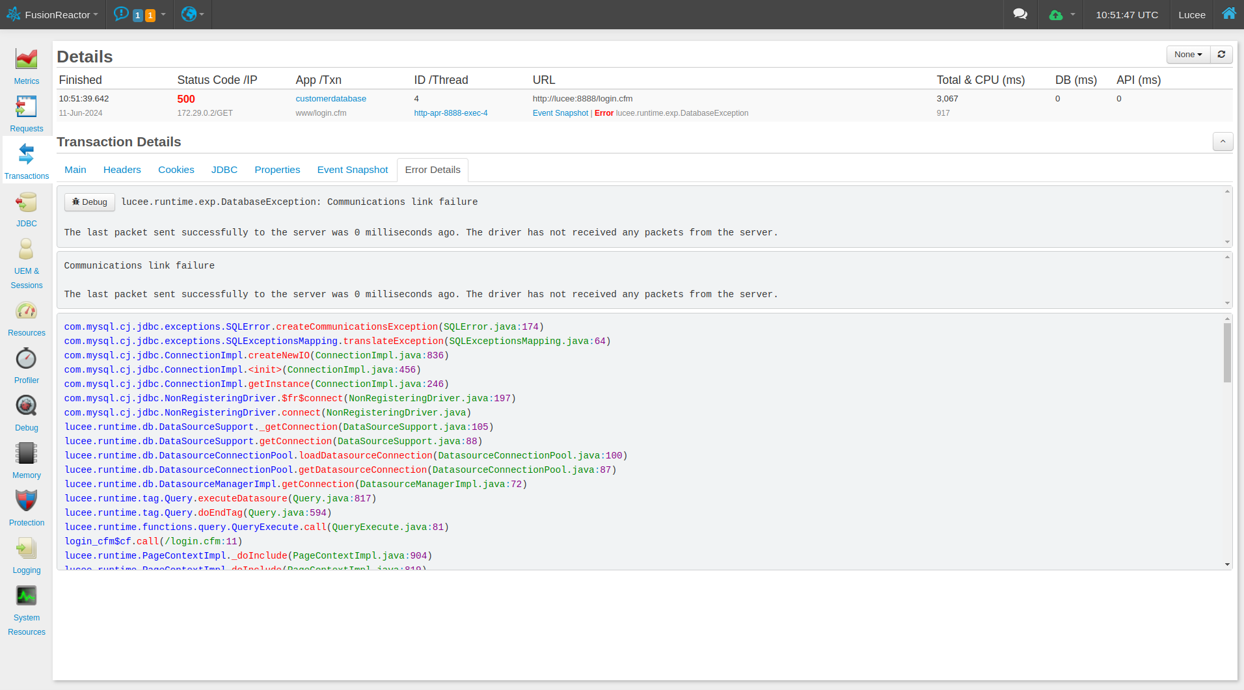Click the DB (ms) column header

tap(1075, 80)
